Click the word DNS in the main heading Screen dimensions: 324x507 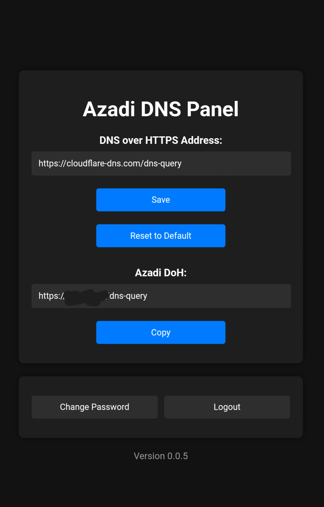[x=161, y=109]
